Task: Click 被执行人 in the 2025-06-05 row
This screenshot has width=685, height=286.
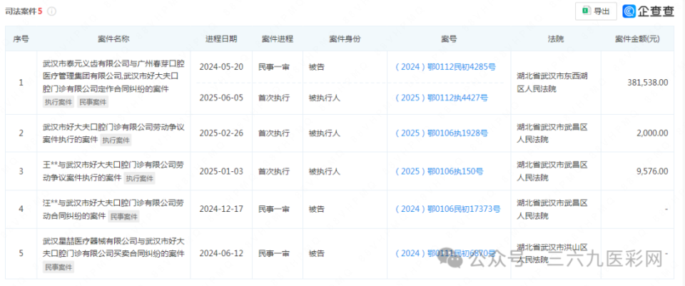Action: coord(324,98)
